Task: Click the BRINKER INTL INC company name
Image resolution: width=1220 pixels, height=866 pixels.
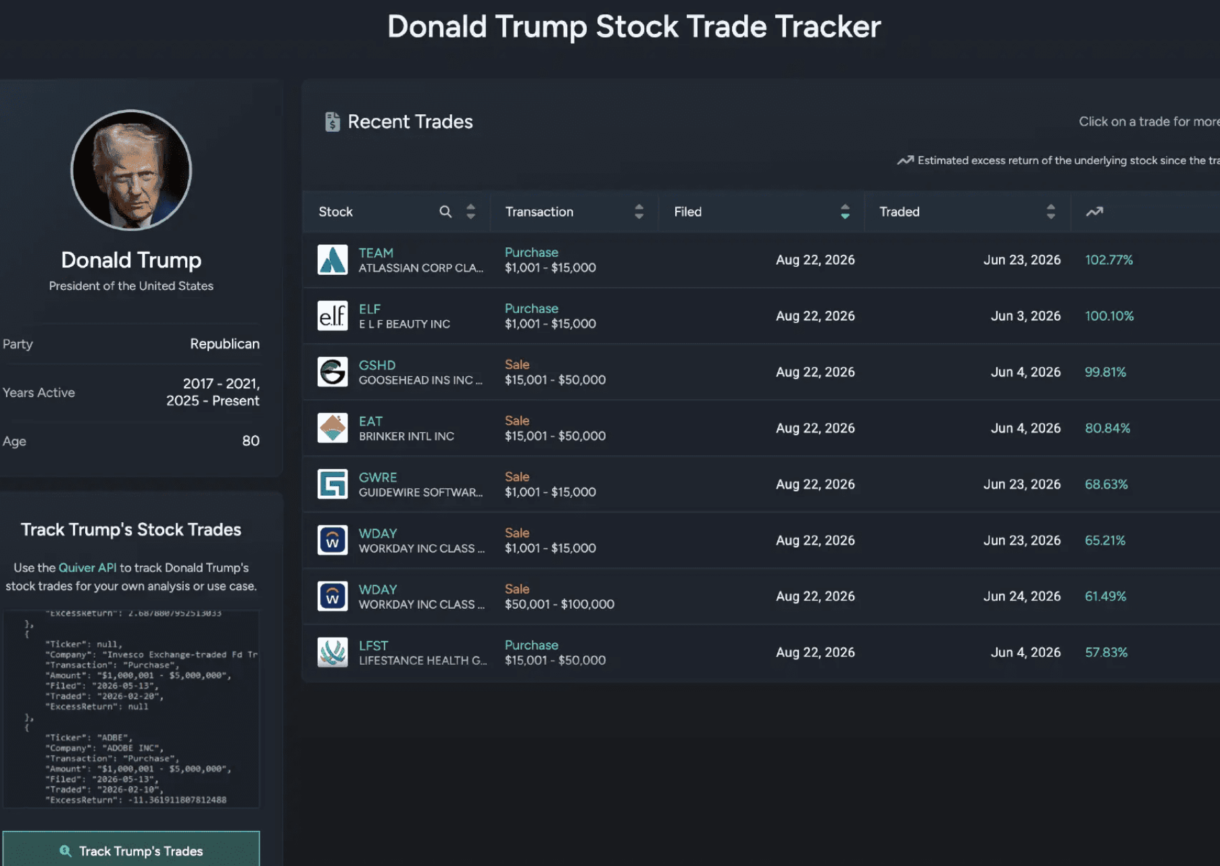Action: (x=406, y=436)
